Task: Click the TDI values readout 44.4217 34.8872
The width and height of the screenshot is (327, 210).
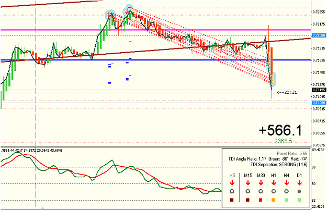Action: 22,150
